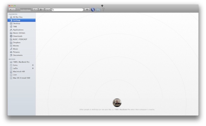206x126 pixels.
Task: Close the Finder window with the red button
Action: point(9,6)
